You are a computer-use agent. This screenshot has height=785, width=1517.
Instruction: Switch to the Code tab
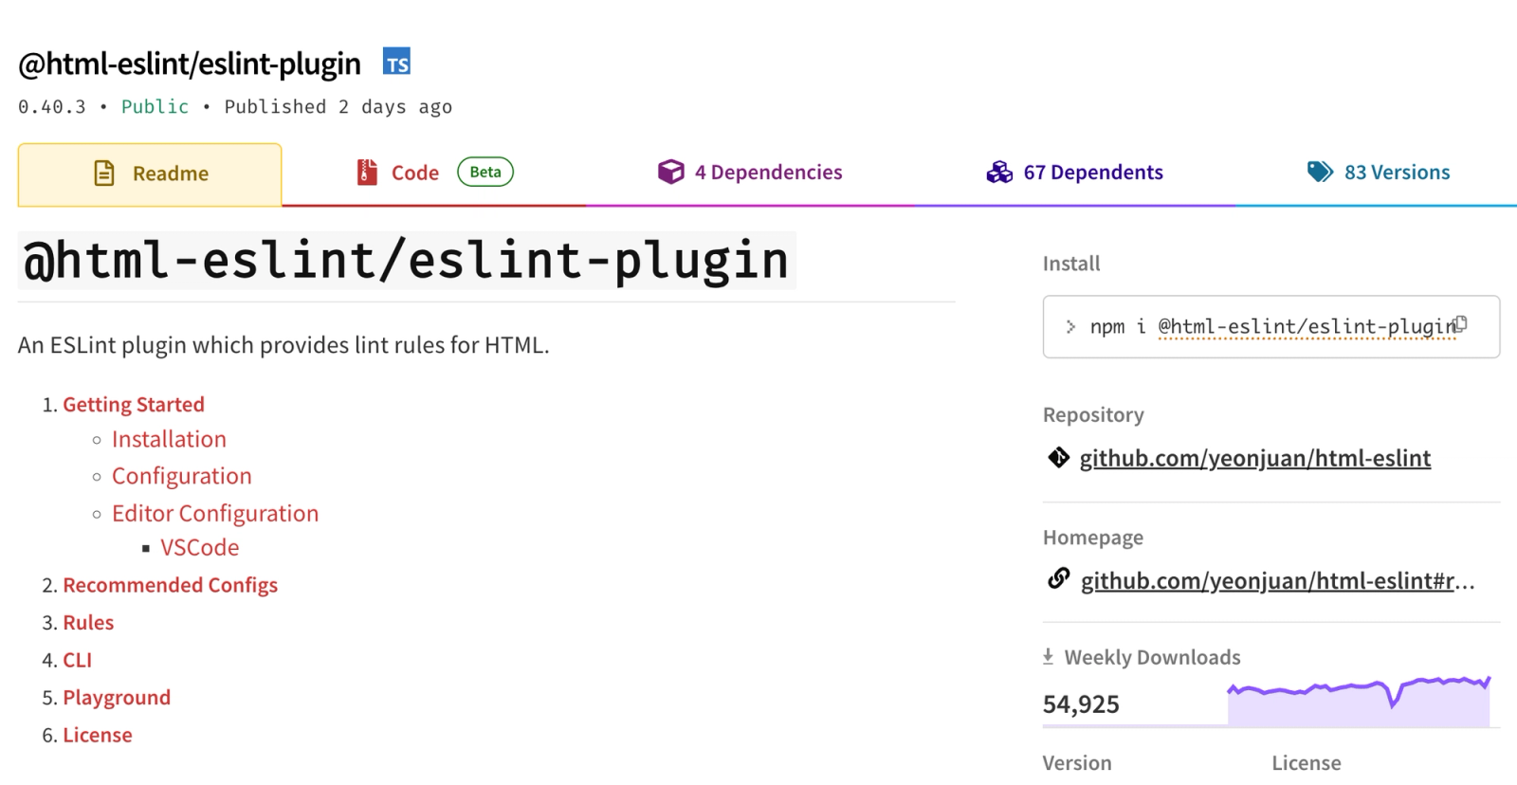[434, 173]
